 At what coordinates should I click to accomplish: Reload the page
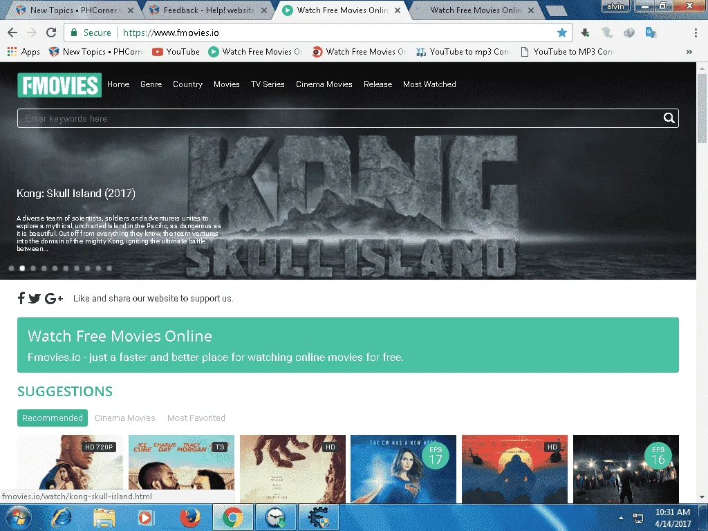(x=51, y=32)
